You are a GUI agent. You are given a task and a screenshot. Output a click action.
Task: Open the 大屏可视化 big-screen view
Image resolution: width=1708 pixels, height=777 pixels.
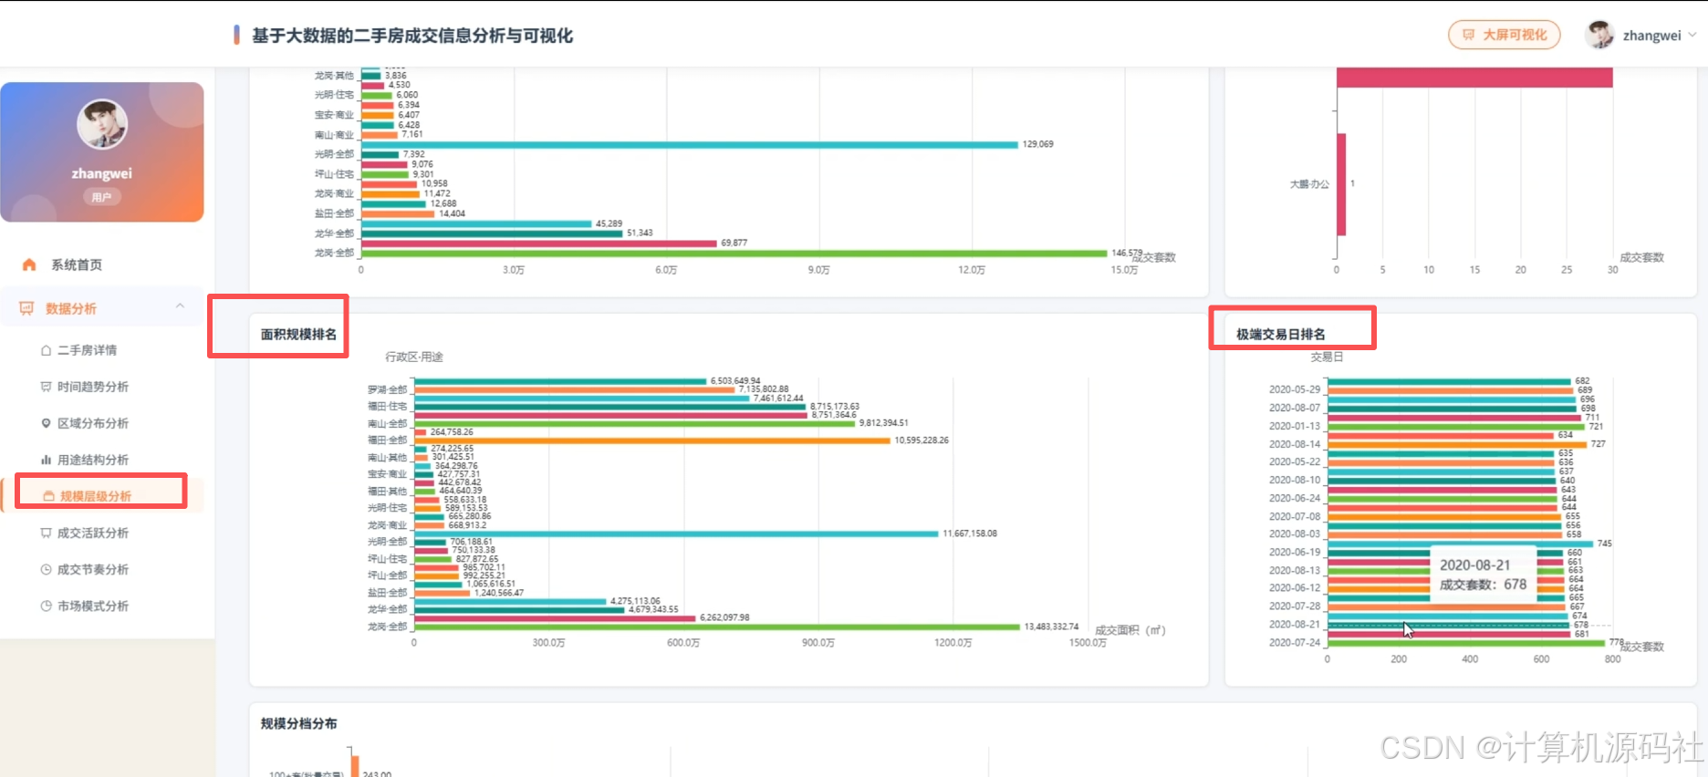(1505, 35)
